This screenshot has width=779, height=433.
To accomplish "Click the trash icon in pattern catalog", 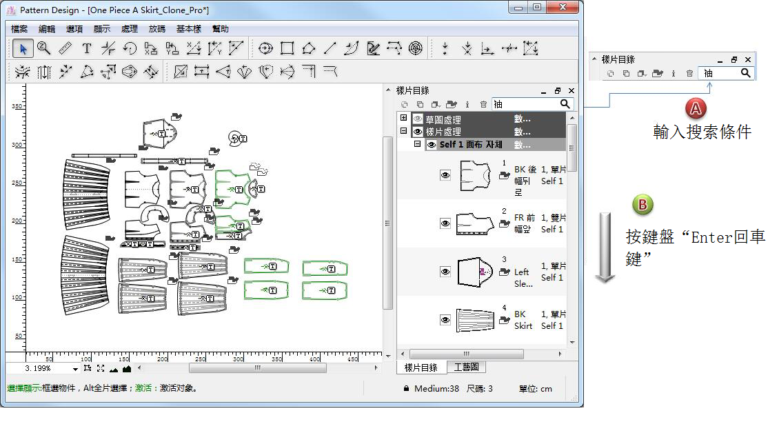I will (x=483, y=104).
